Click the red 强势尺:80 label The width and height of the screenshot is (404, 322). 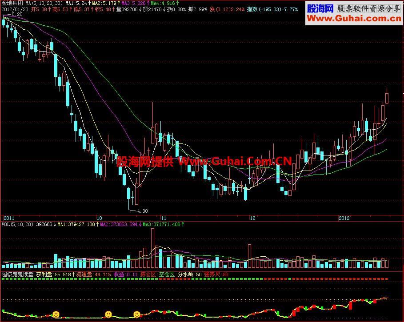tap(216, 274)
